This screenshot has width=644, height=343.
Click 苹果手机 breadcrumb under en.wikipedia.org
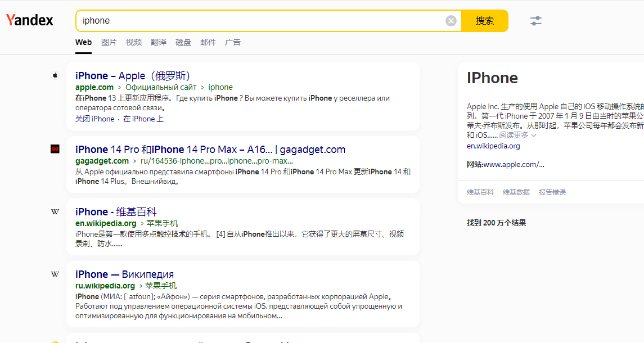pos(162,223)
